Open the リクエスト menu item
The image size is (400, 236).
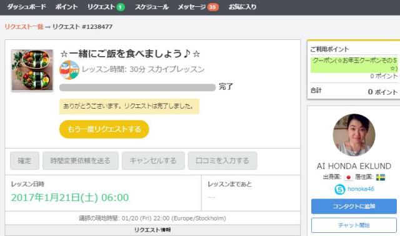click(101, 7)
